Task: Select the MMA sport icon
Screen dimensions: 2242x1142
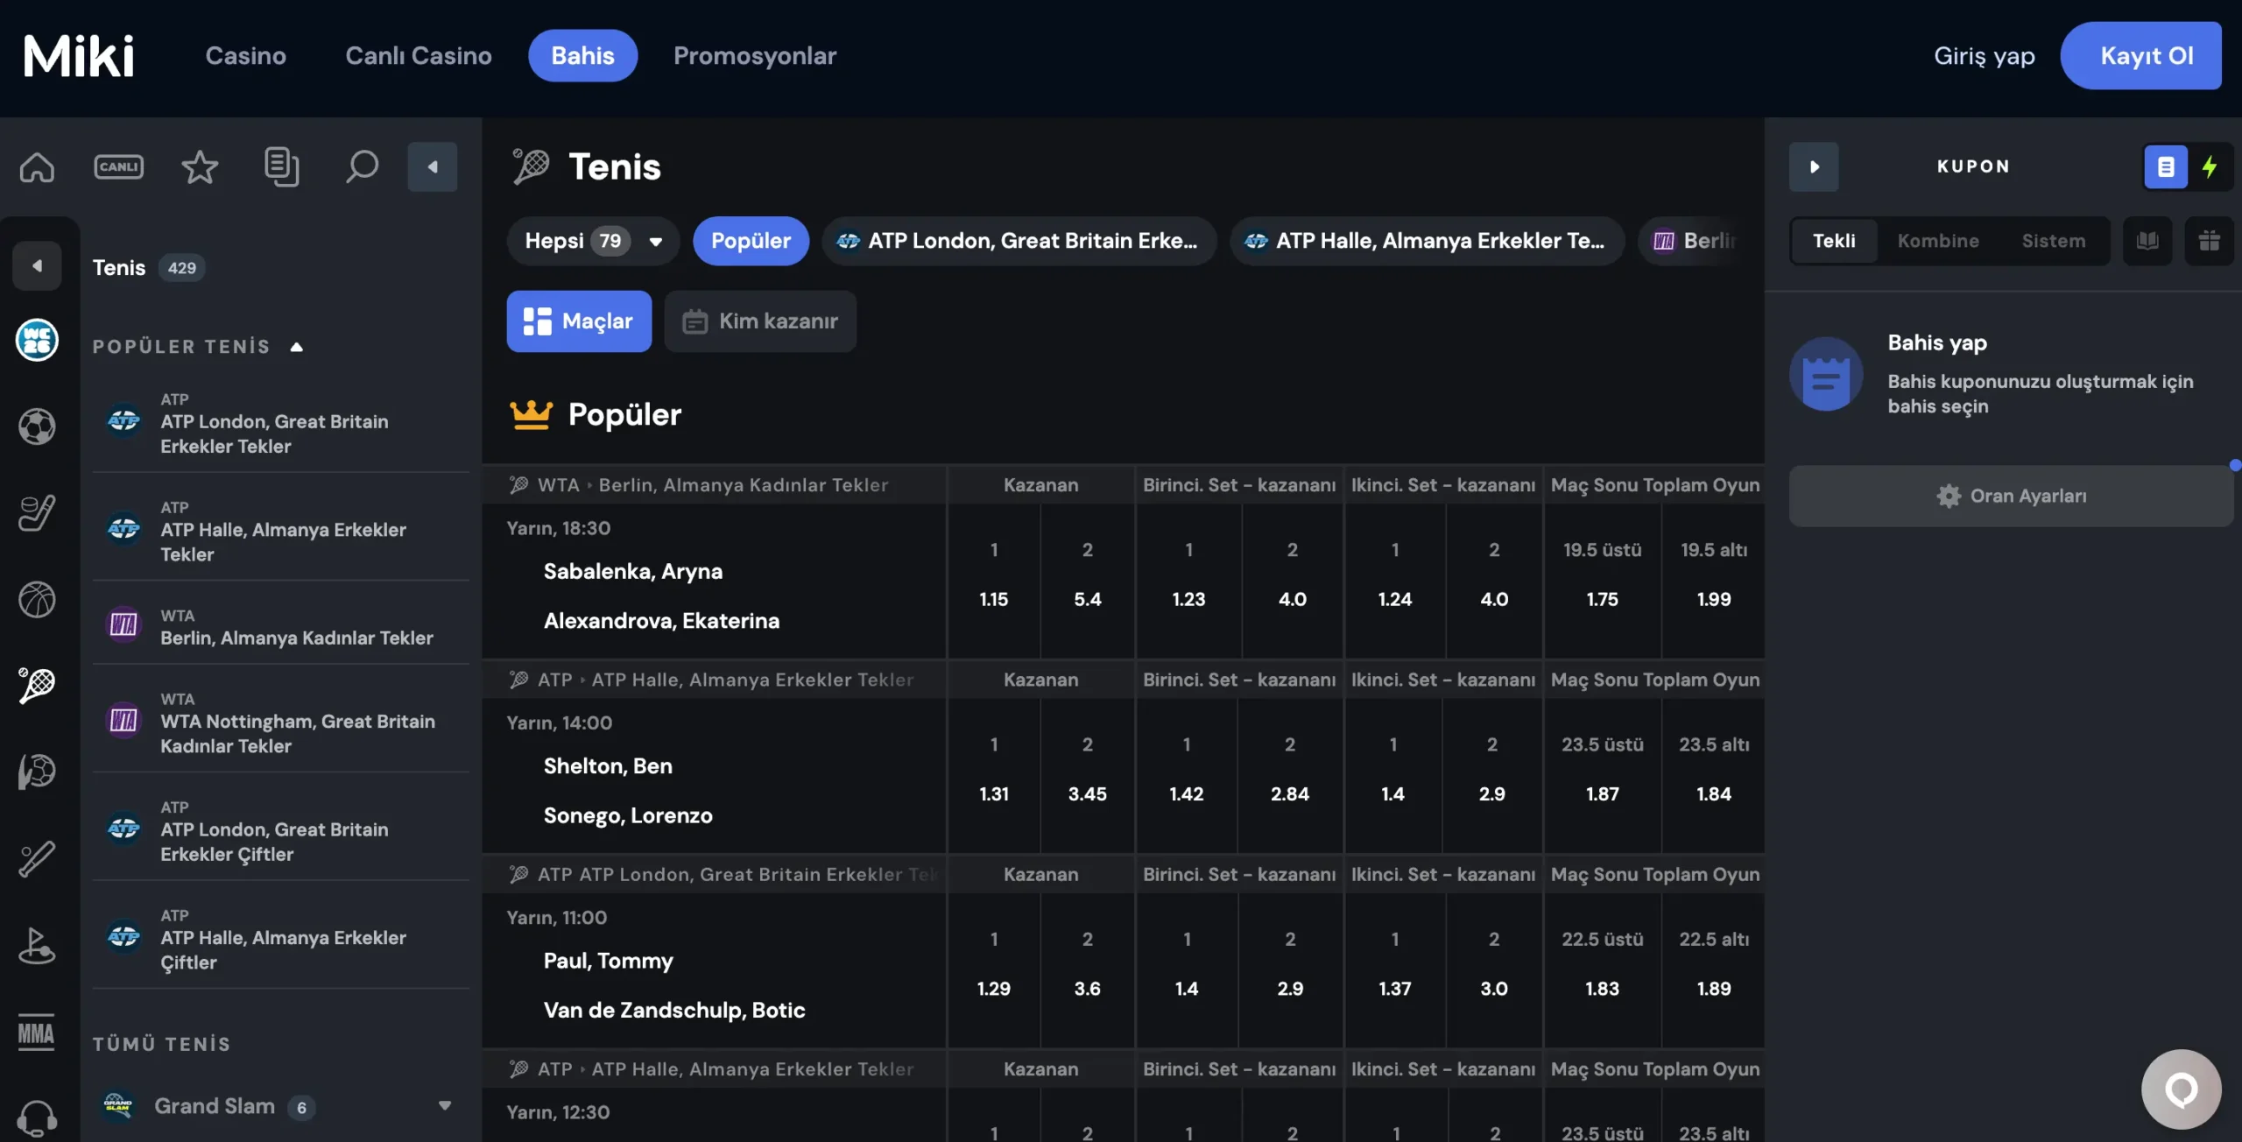Action: 37,1033
